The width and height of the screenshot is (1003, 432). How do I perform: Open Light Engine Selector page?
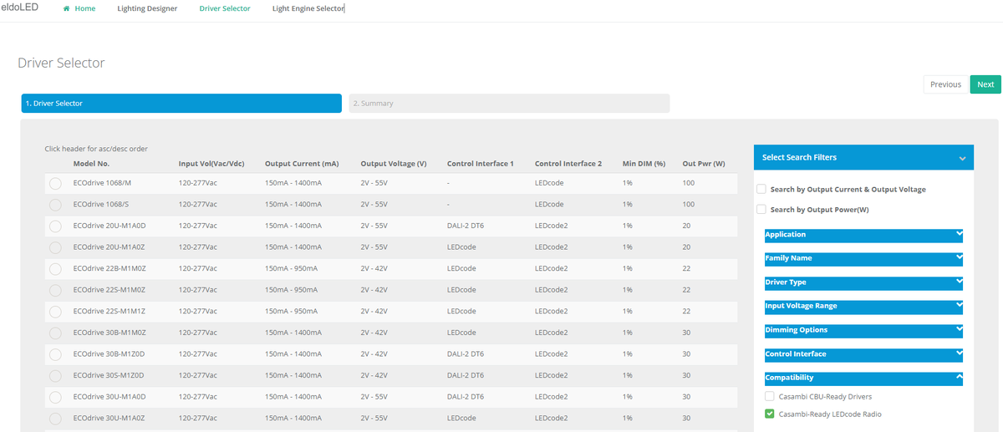tap(308, 8)
